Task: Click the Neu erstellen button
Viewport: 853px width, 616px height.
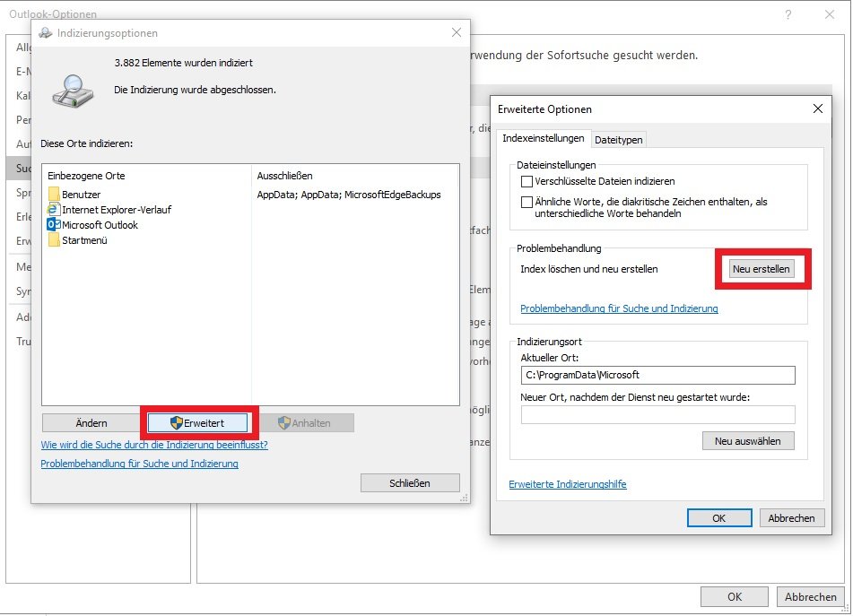Action: [761, 269]
